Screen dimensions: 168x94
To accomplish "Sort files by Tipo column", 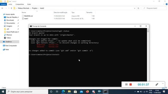I will click(73, 13).
